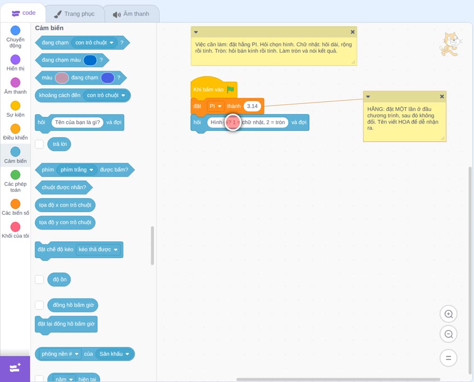Check the 'đồng hồ bấm giờ' checkbox
This screenshot has width=474, height=382.
click(x=39, y=305)
